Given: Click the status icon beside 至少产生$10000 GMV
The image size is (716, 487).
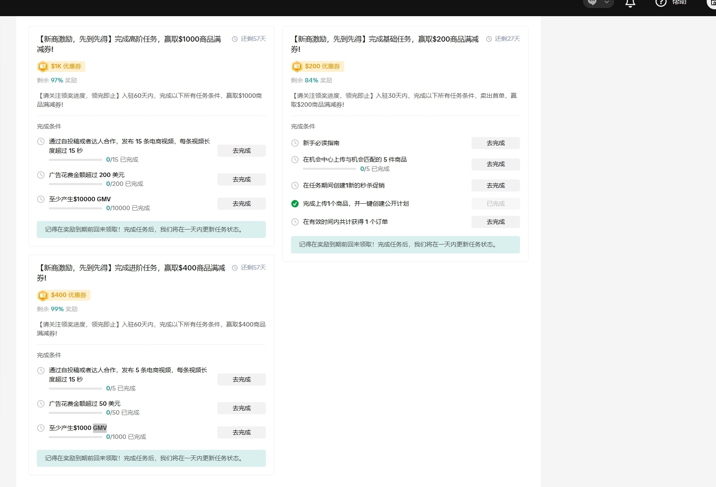Looking at the screenshot, I should pos(41,199).
